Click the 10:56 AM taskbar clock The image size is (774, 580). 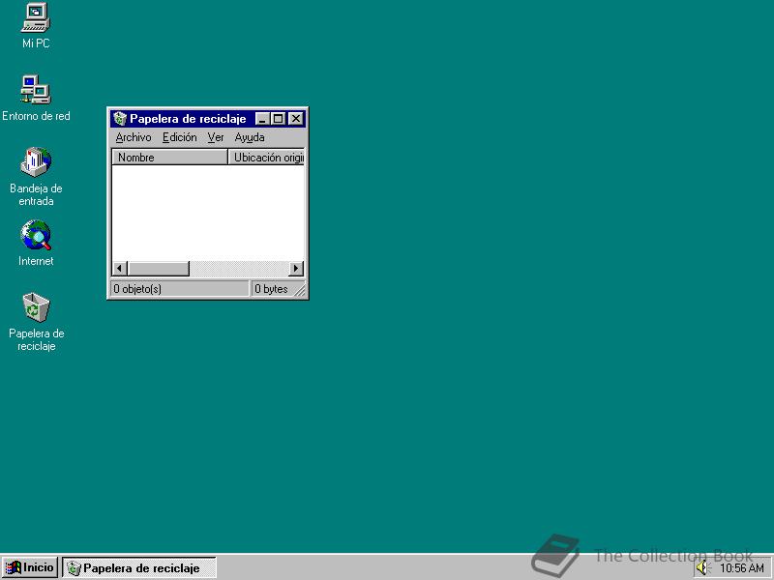742,568
